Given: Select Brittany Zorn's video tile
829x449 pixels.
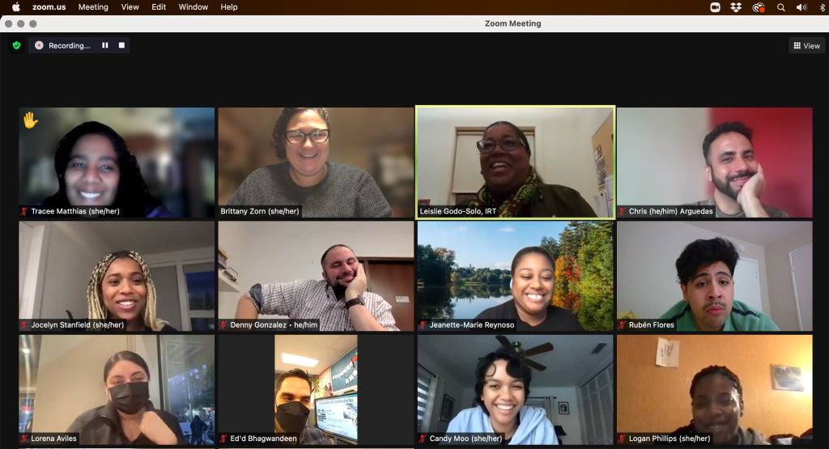Looking at the screenshot, I should tap(316, 162).
